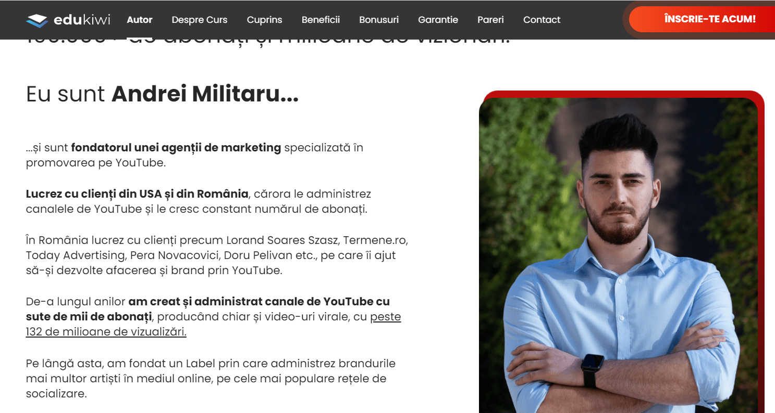Image resolution: width=775 pixels, height=413 pixels.
Task: Jump to the Beneficii section
Action: [x=321, y=20]
